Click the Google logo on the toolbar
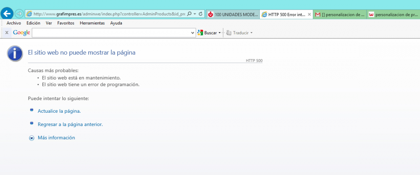This screenshot has height=175, width=420. coord(21,33)
